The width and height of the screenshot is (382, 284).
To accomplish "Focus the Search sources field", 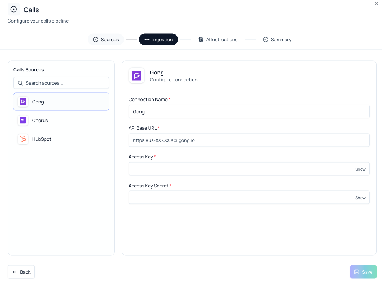I will tap(61, 83).
